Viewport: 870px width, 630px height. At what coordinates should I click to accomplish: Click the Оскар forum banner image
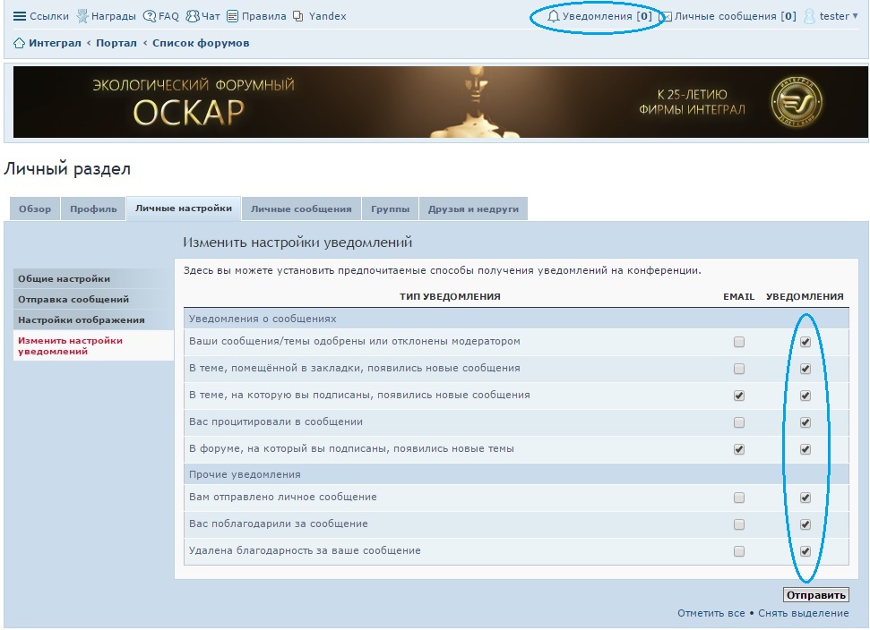coord(435,102)
